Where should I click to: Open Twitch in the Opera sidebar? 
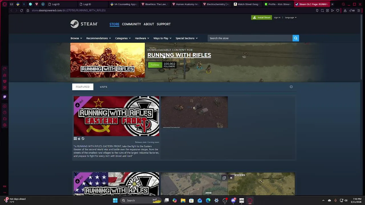pyautogui.click(x=5, y=97)
